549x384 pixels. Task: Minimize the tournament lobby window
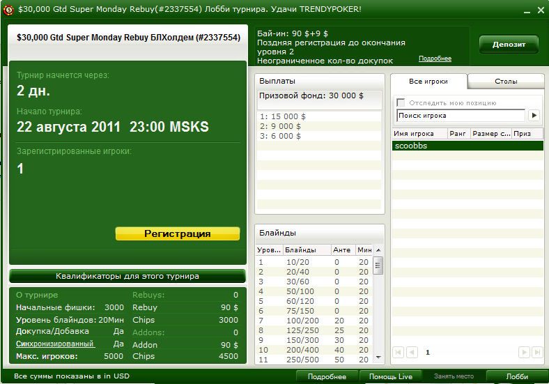[527, 11]
